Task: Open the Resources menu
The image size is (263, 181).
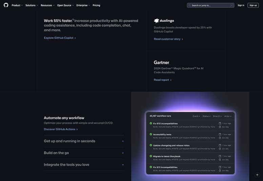Action: coord(48,5)
